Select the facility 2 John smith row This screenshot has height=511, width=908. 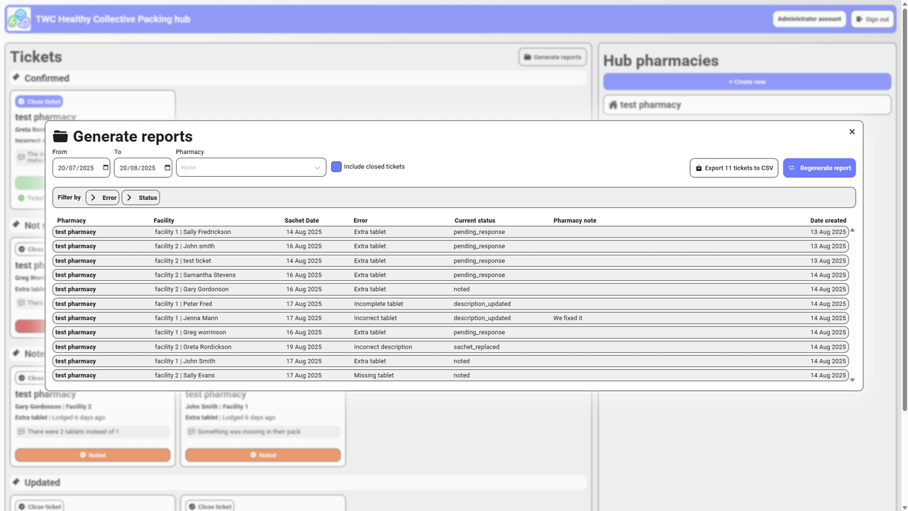click(450, 246)
